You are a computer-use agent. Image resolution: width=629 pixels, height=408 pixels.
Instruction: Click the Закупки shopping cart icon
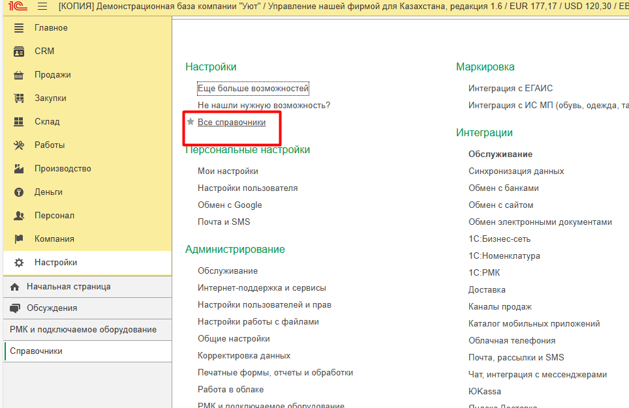coord(20,98)
